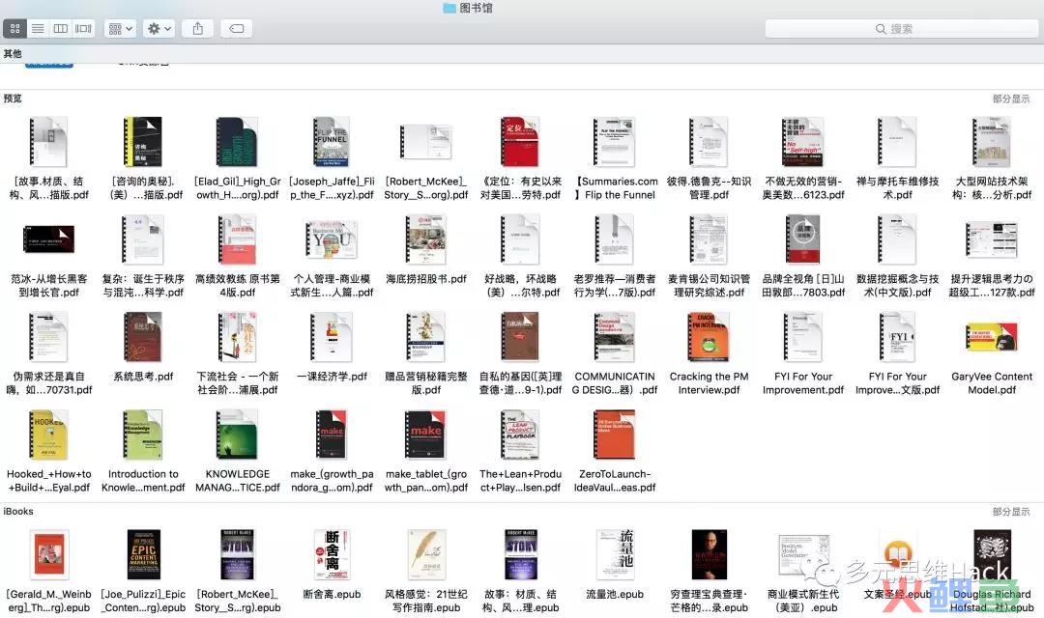Select 高绩效教练 原书第4版.pdf icon
The image size is (1044, 618).
tap(238, 239)
